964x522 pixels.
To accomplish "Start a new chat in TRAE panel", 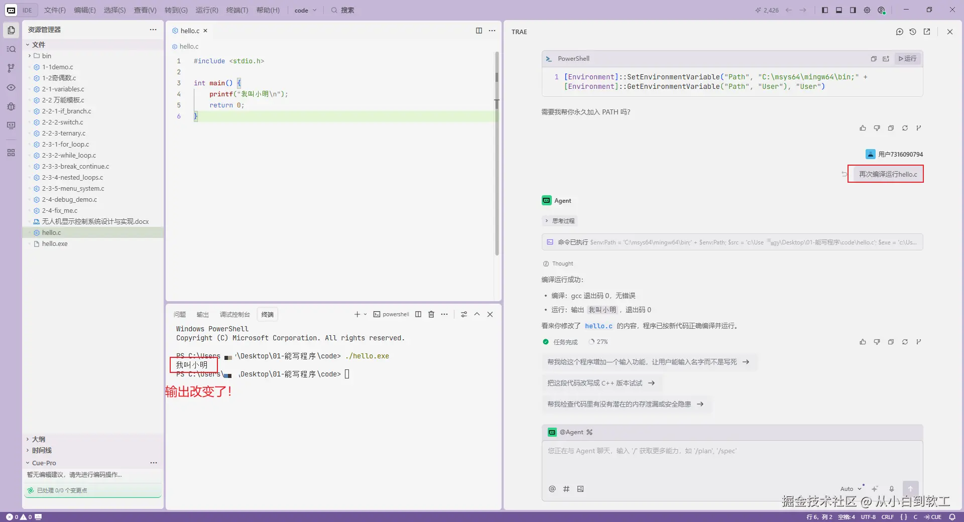I will [899, 32].
